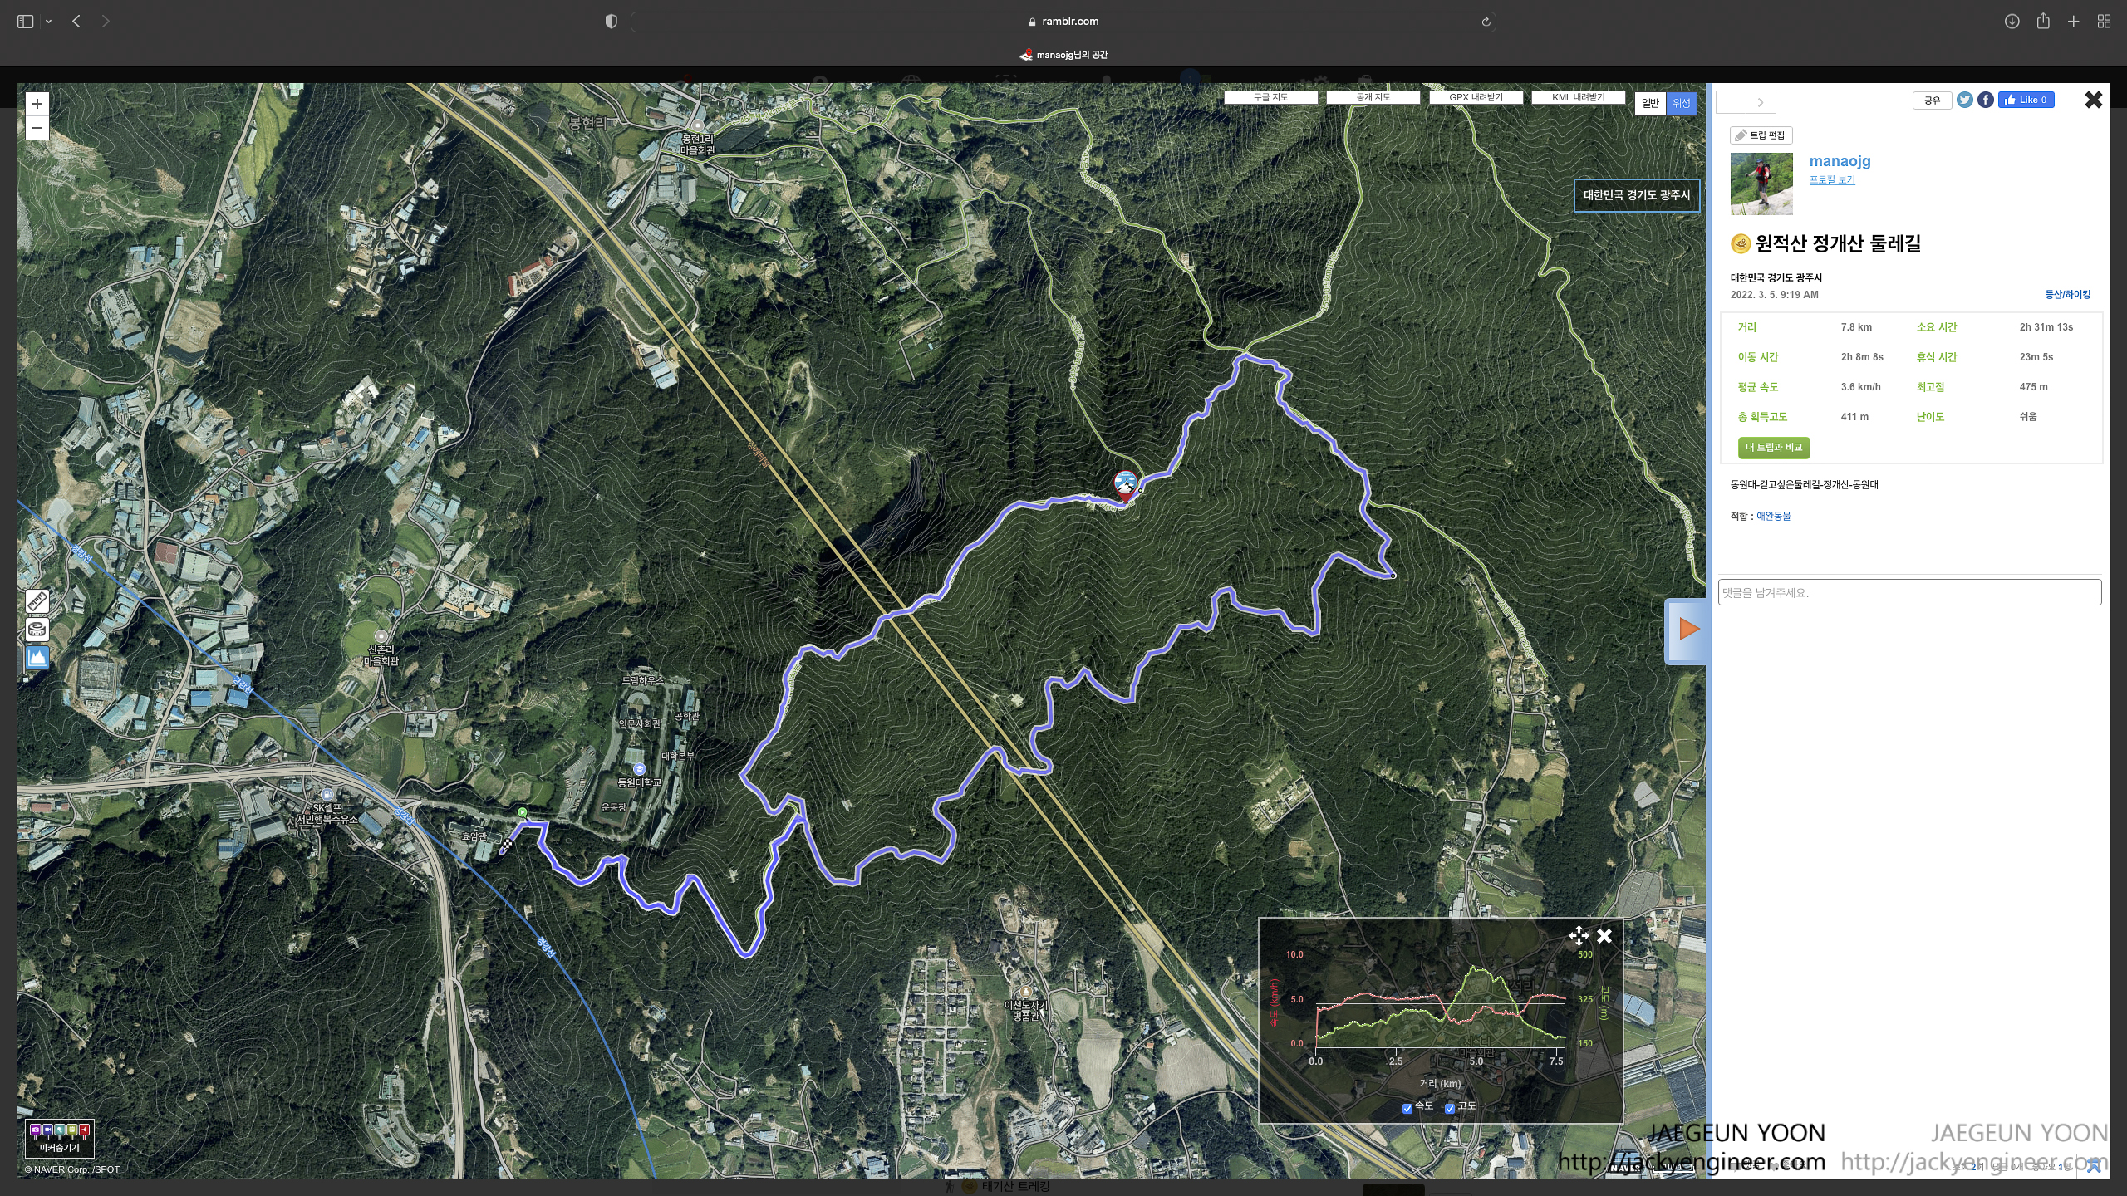Select the tape measure area tool

point(37,630)
